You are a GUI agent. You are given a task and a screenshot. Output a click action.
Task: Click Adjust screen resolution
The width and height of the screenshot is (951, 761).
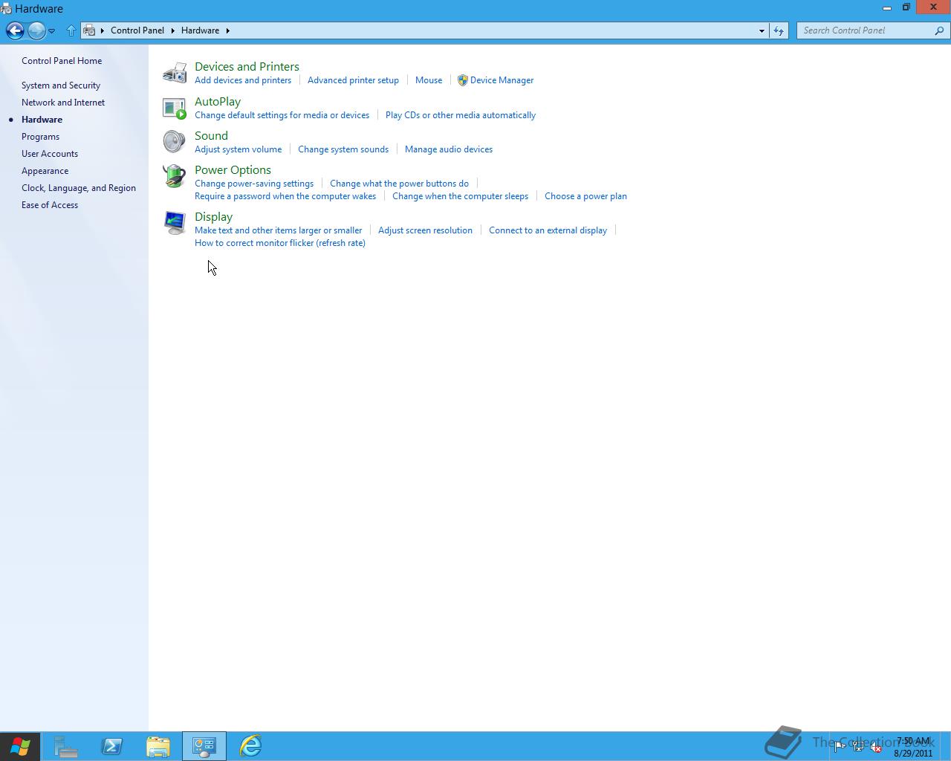pyautogui.click(x=425, y=230)
